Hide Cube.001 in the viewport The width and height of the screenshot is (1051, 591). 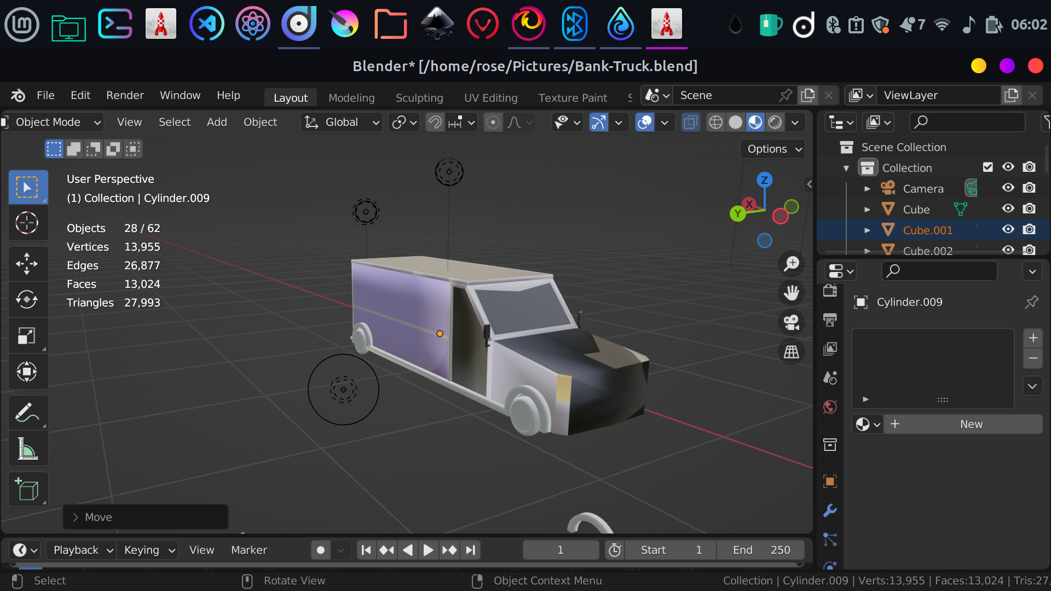click(x=1008, y=230)
